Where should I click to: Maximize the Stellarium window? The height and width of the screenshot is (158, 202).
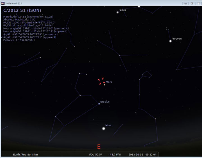pyautogui.click(x=192, y=3)
